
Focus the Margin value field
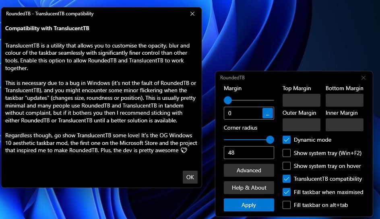[x=243, y=113]
